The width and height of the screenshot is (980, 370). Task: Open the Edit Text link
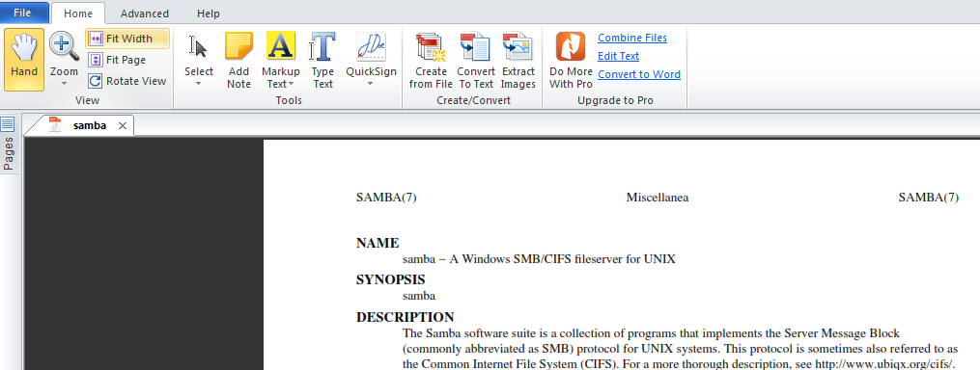tap(618, 56)
